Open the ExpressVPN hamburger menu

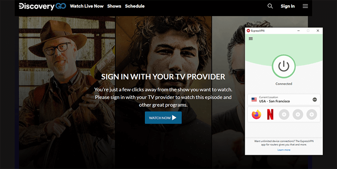tap(251, 39)
